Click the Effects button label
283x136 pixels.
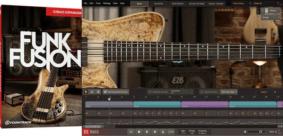pyautogui.click(x=273, y=11)
